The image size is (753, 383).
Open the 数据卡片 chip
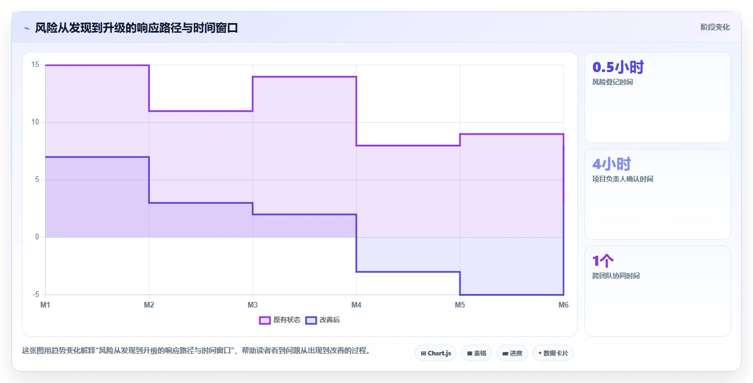tap(553, 353)
